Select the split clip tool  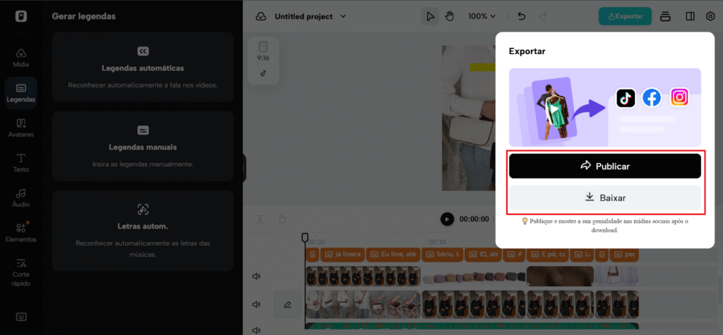click(260, 219)
